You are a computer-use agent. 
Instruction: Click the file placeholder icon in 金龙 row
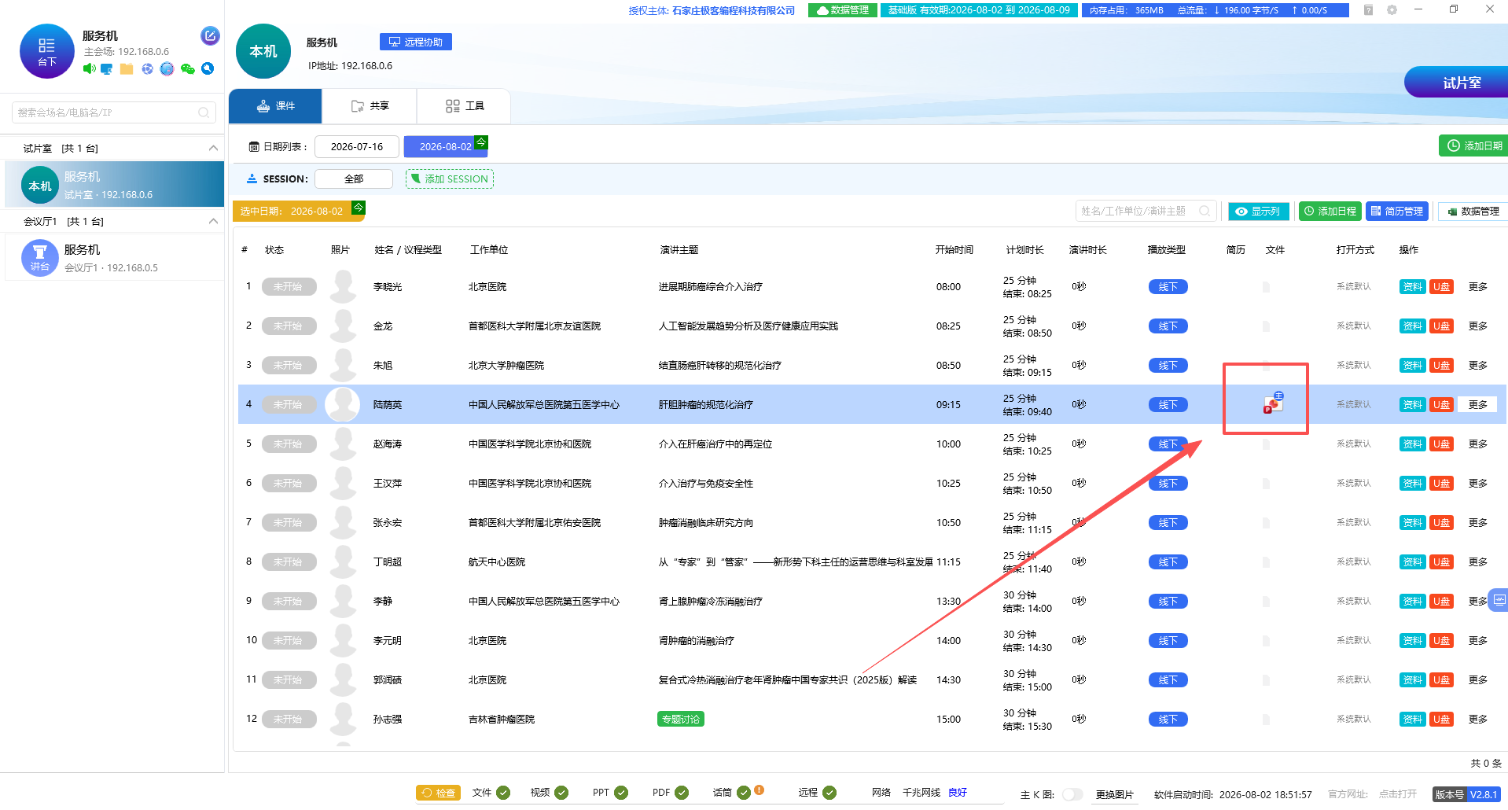click(1266, 326)
